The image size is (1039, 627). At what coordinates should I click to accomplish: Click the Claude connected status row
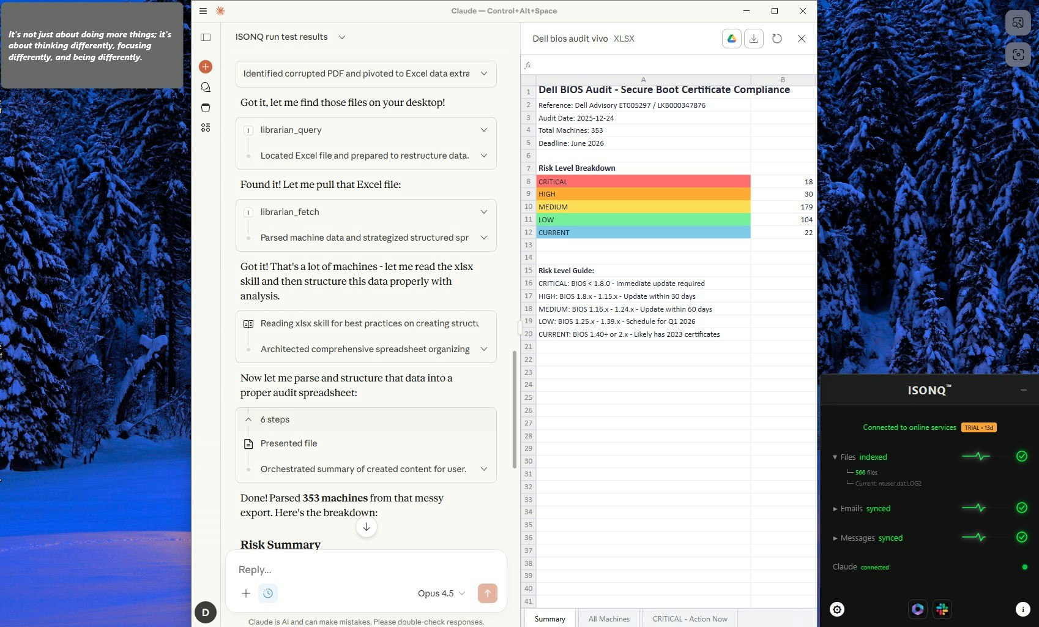pos(930,567)
